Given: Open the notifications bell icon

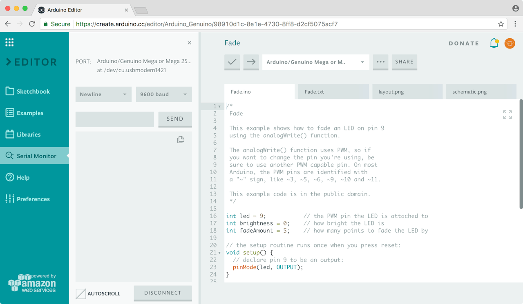Looking at the screenshot, I should click(x=494, y=43).
